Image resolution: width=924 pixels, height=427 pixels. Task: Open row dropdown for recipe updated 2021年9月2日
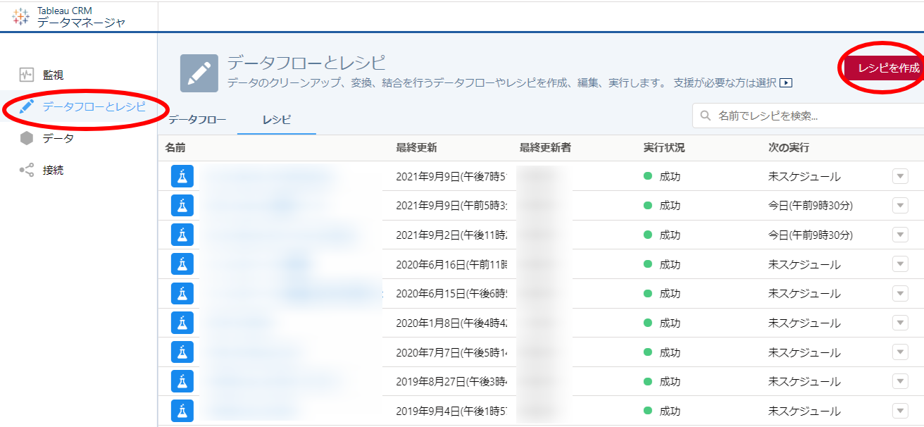click(x=900, y=235)
